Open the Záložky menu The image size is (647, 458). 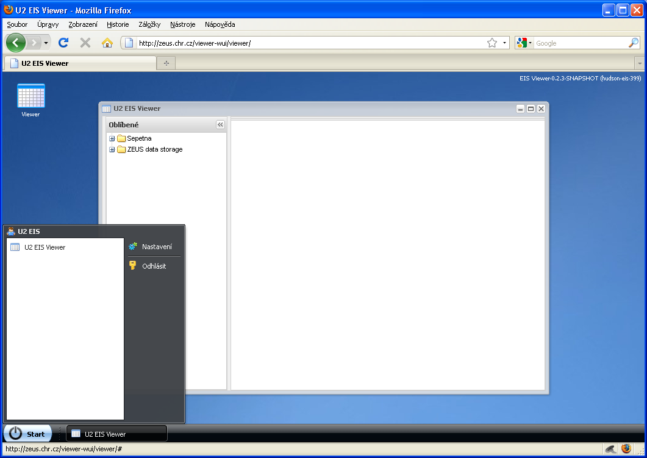coord(149,24)
